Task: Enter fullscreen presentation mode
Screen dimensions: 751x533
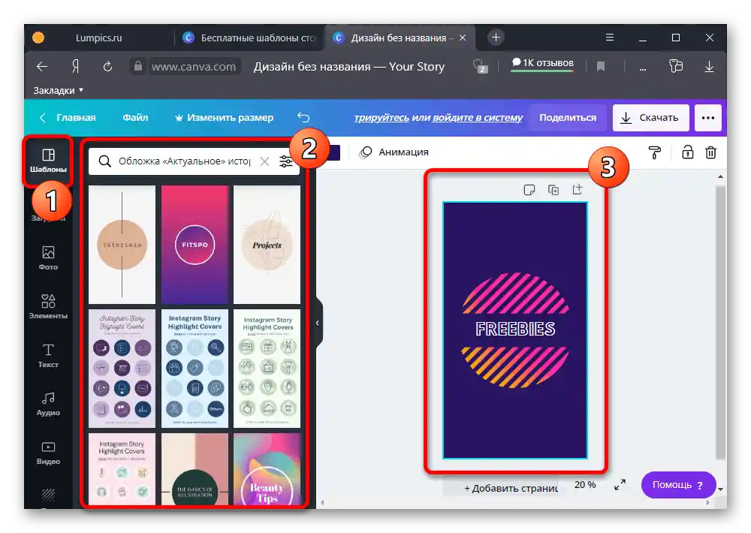Action: tap(620, 485)
